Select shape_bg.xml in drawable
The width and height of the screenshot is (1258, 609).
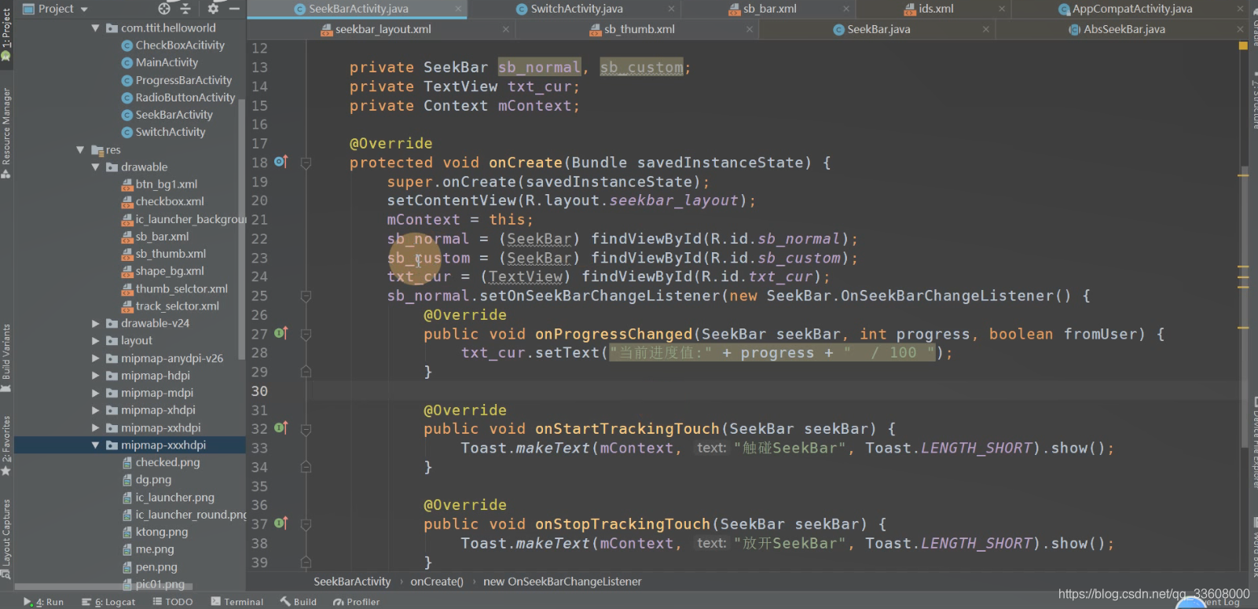point(169,271)
